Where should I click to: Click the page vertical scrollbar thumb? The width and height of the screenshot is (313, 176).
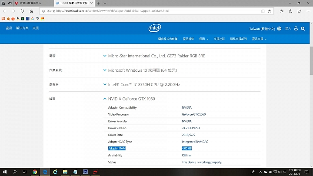(311, 60)
